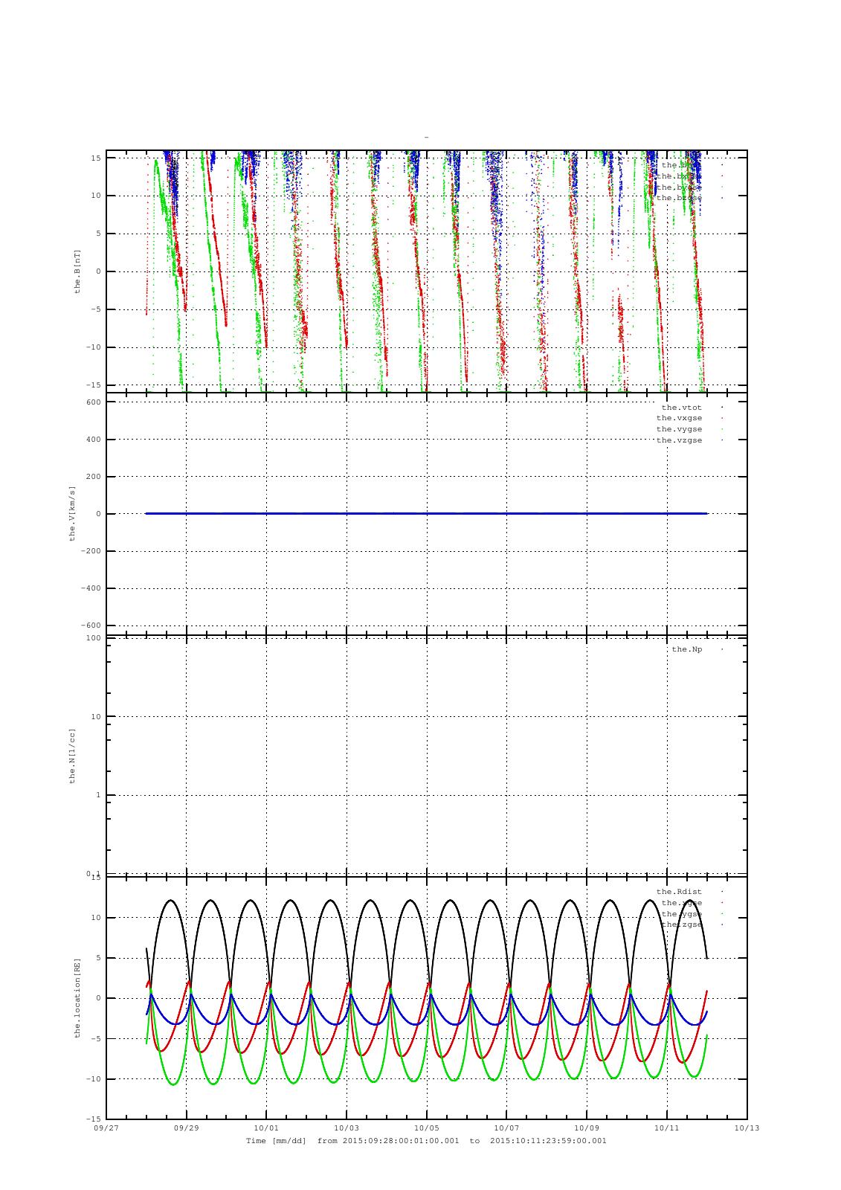Select the 'the.vxgse' legend entry
841x1190 pixels.
pos(679,418)
